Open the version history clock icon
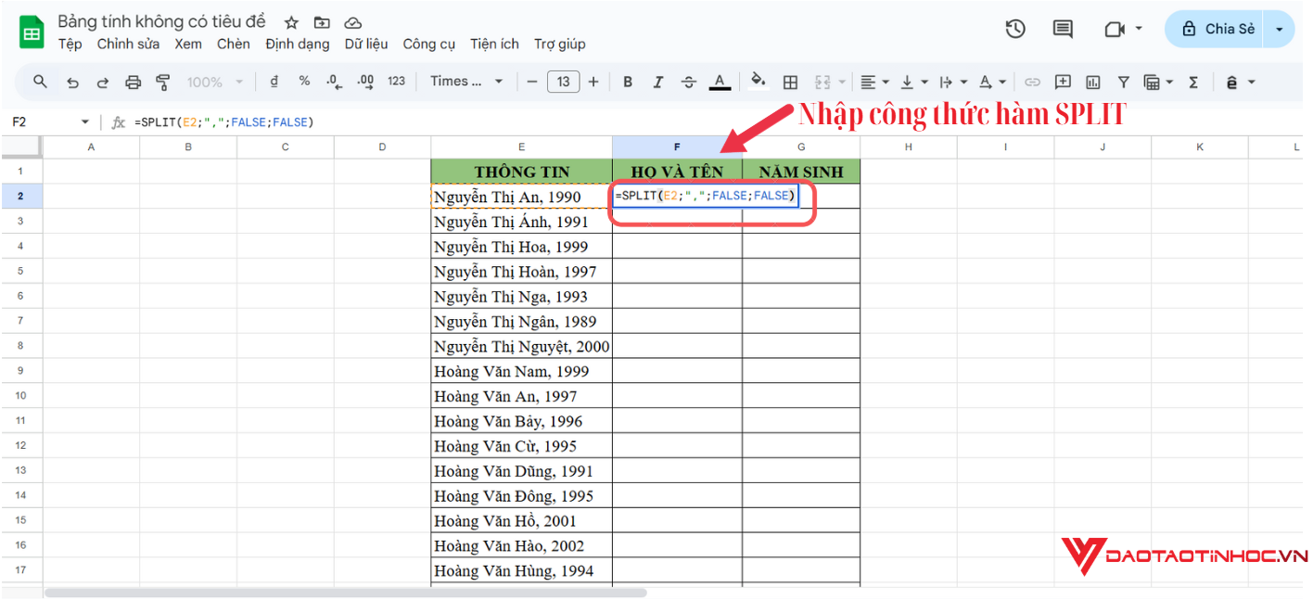 (1015, 29)
